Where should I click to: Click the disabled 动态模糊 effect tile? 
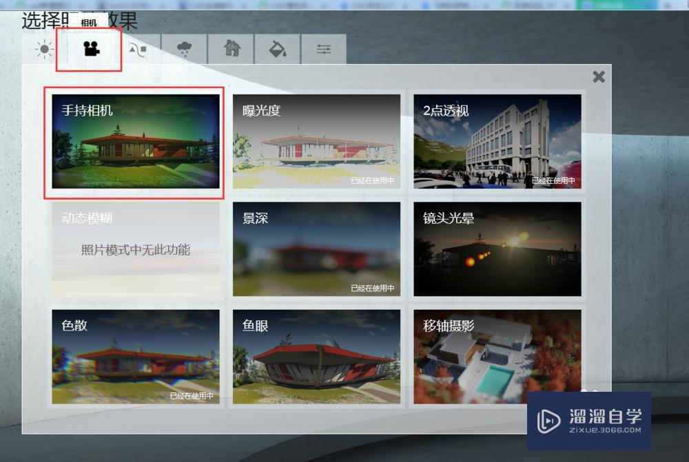click(136, 249)
